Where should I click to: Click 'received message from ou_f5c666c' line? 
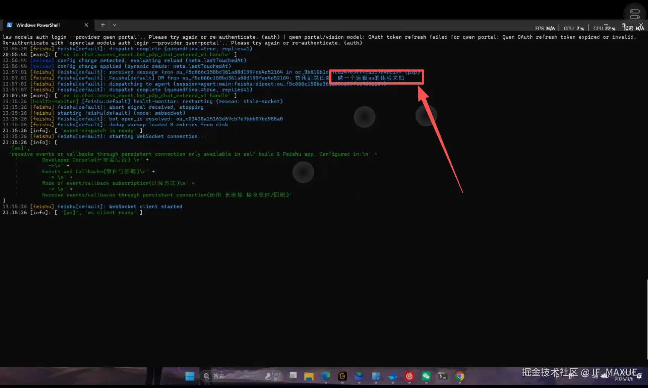[x=211, y=72]
